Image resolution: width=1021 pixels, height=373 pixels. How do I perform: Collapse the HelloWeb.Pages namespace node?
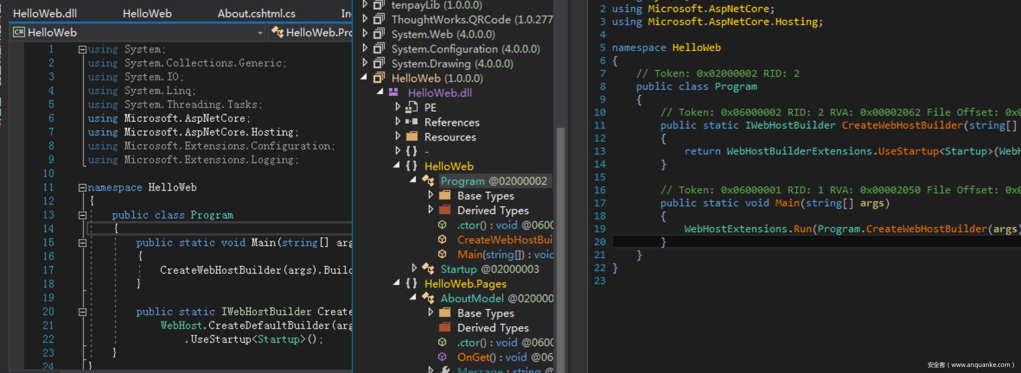pos(396,283)
